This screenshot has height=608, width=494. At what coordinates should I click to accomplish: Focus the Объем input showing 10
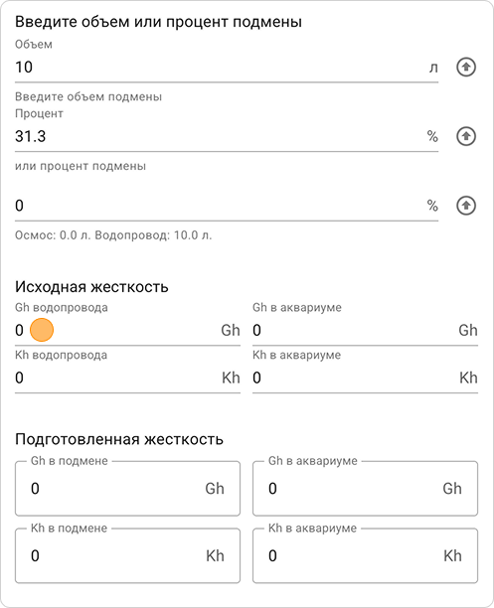tap(227, 68)
